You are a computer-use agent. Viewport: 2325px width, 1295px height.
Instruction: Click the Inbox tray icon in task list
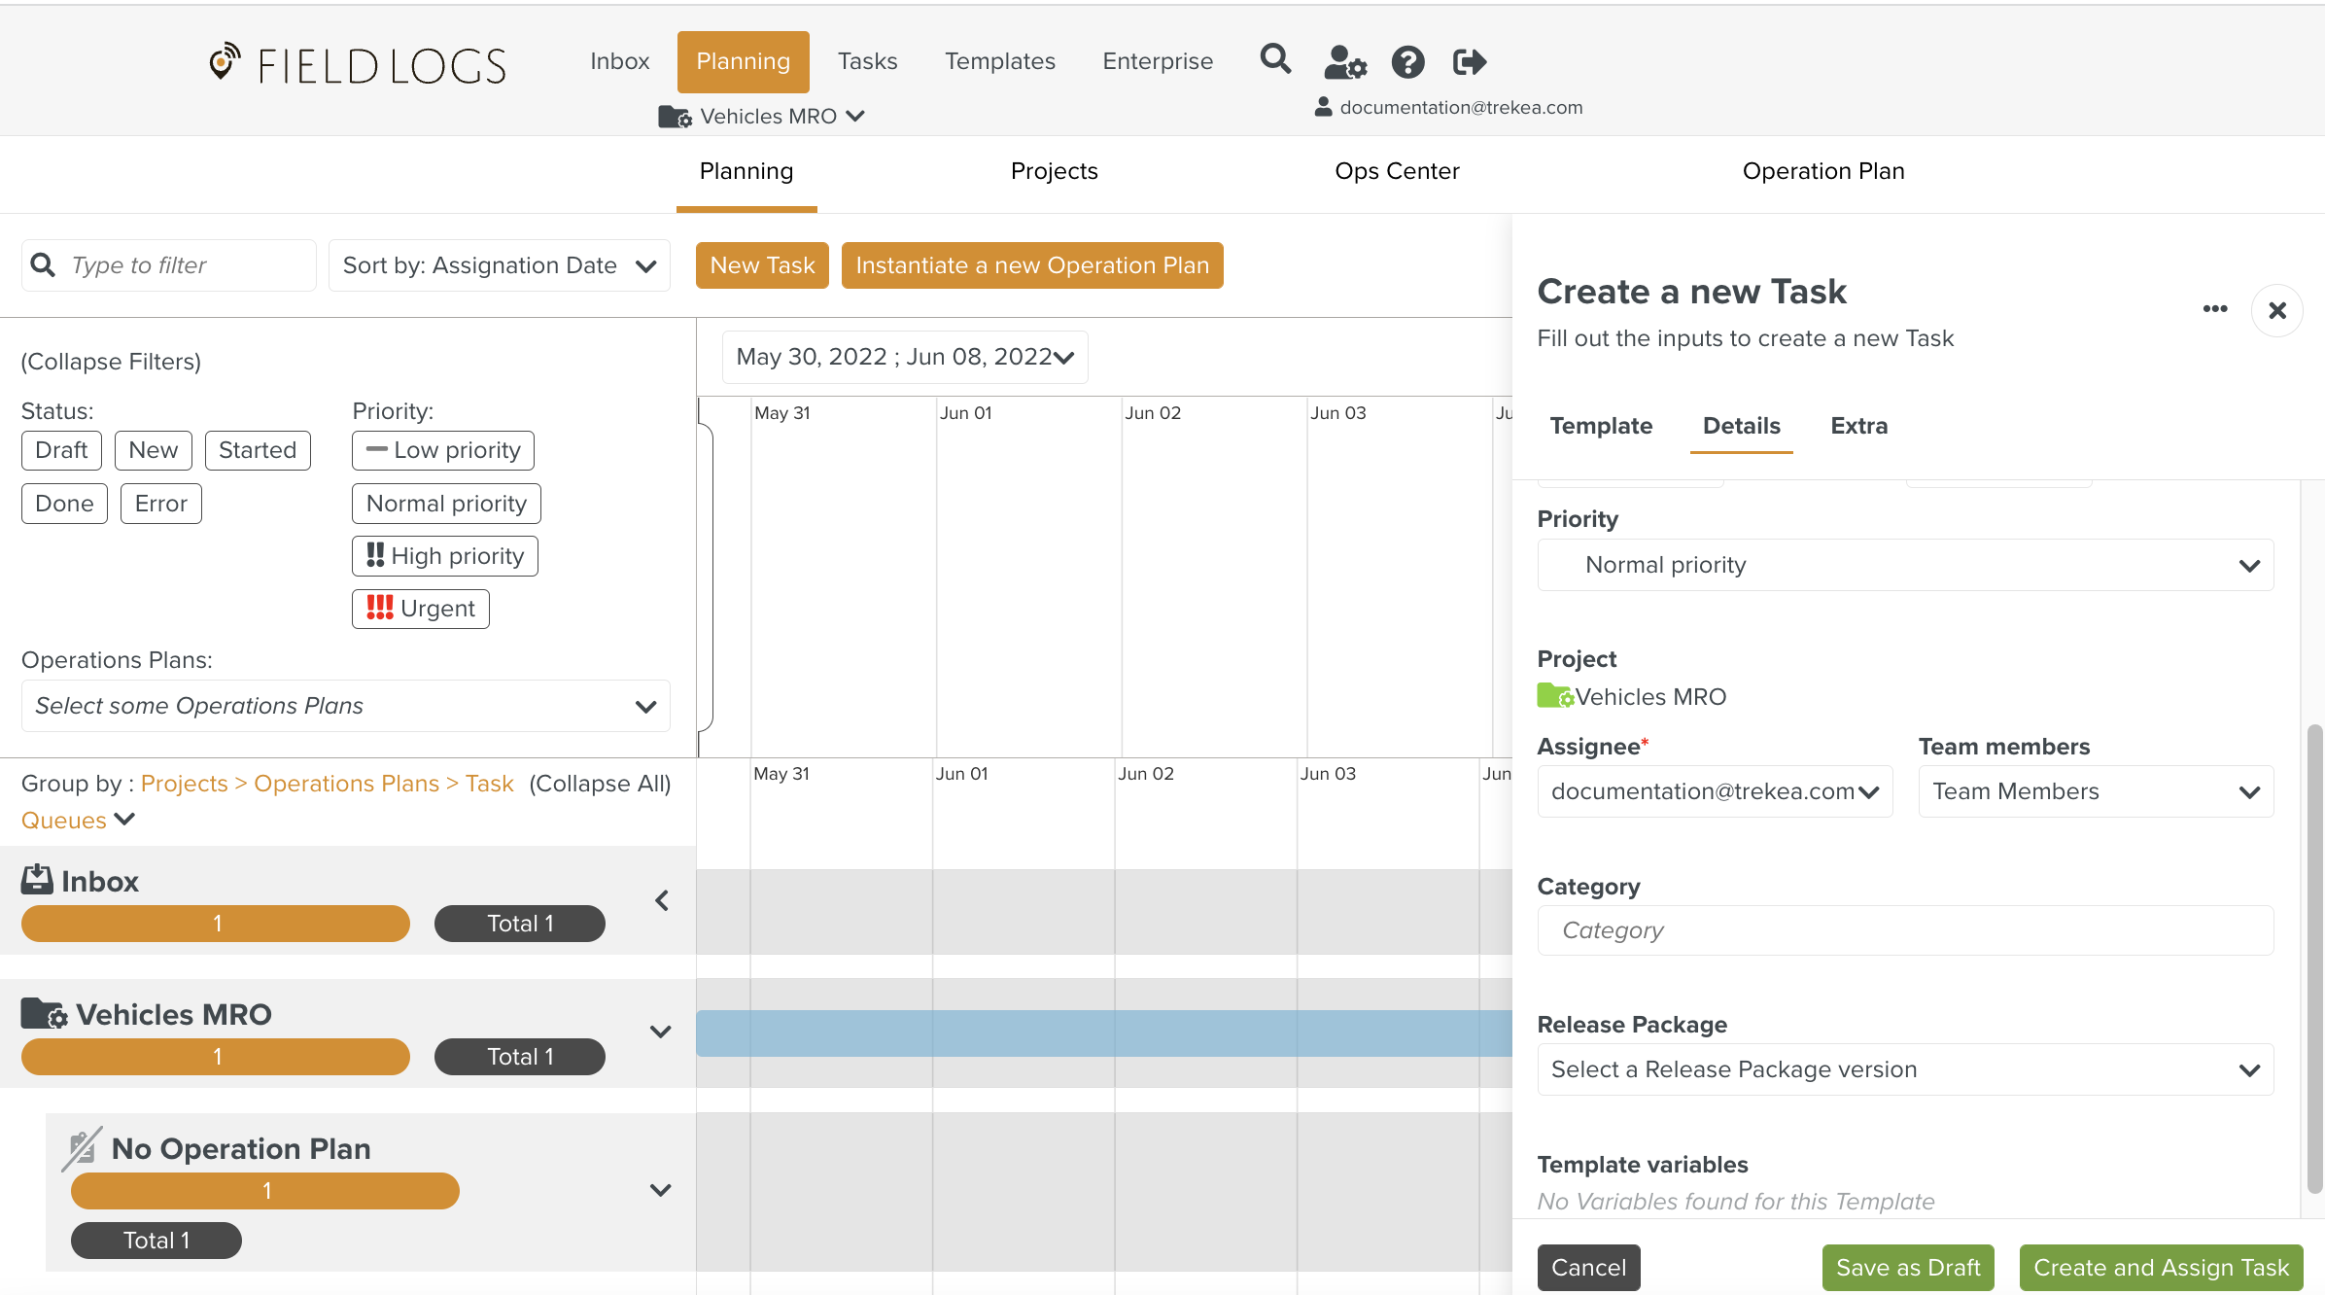(37, 880)
